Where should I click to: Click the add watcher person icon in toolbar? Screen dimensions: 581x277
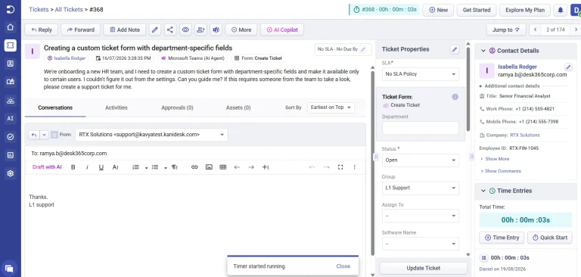(x=200, y=30)
